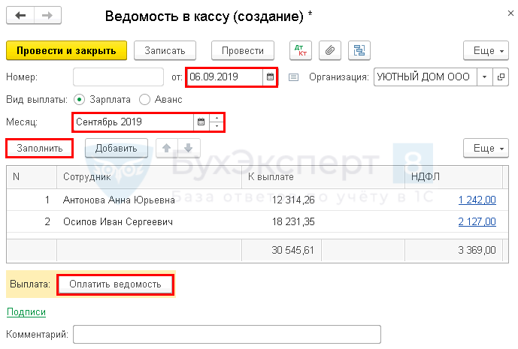The width and height of the screenshot is (518, 349).
Task: Expand the Организация dropdown arrow
Action: click(485, 77)
